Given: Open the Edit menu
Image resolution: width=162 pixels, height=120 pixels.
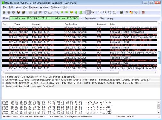Looking at the screenshot, I should click(x=11, y=7).
